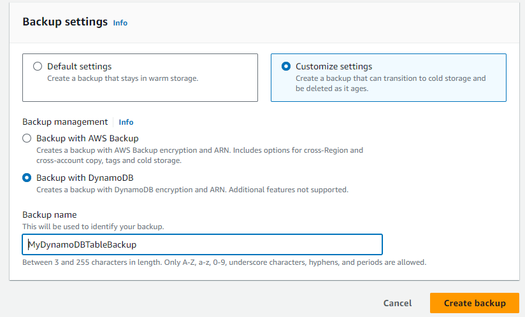The image size is (525, 317).
Task: Click the orange Create backup button
Action: (x=475, y=303)
